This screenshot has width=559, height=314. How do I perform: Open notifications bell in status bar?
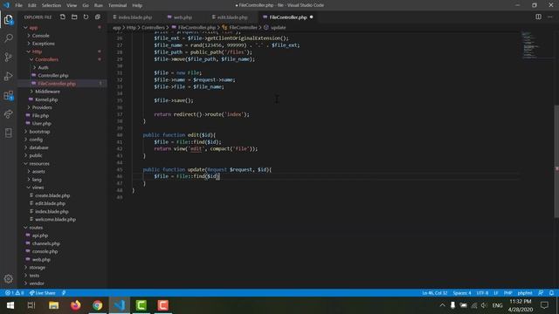pos(551,293)
